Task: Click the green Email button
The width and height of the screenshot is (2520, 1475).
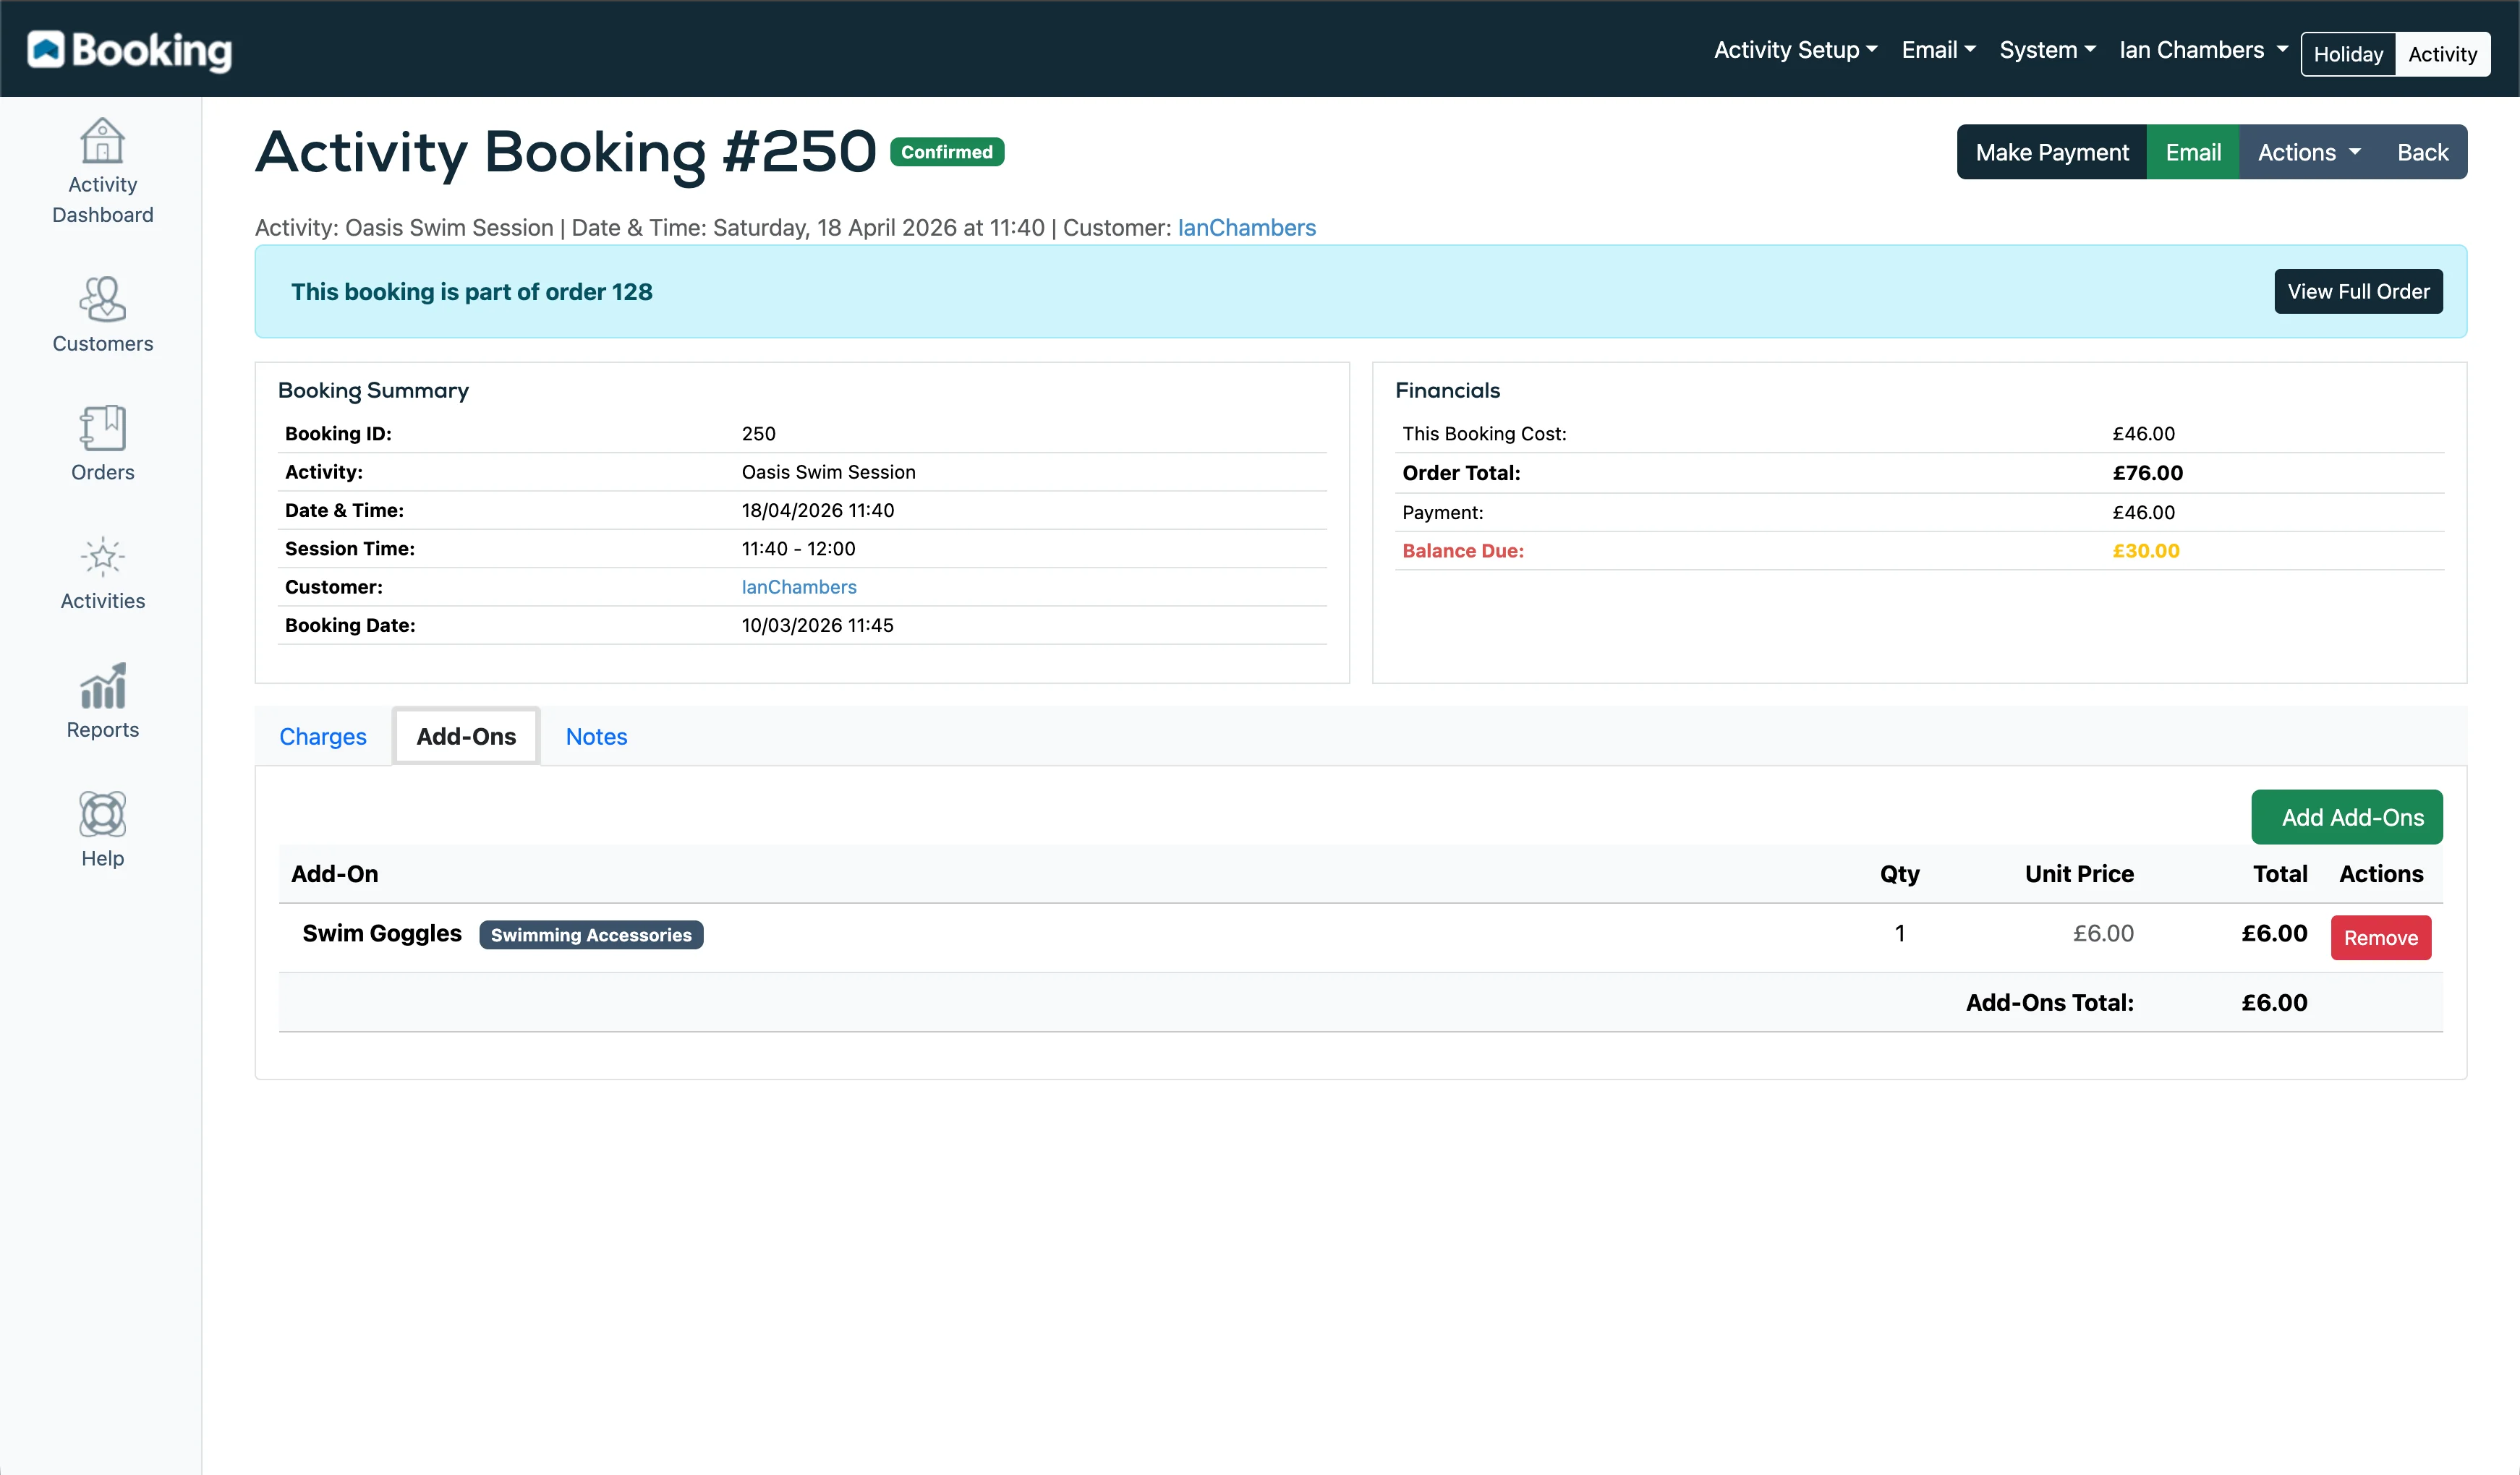Action: (x=2192, y=152)
